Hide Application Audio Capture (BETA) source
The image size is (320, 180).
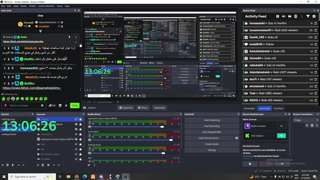76,139
